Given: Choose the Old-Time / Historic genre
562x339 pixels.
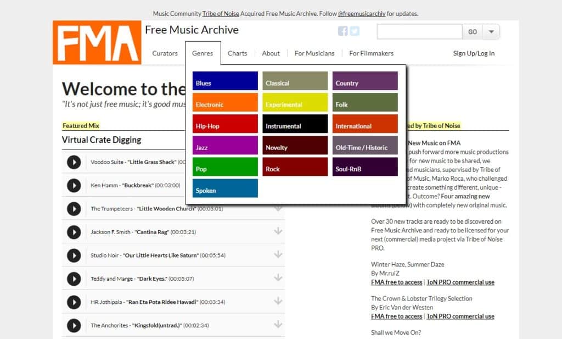Looking at the screenshot, I should pyautogui.click(x=365, y=145).
